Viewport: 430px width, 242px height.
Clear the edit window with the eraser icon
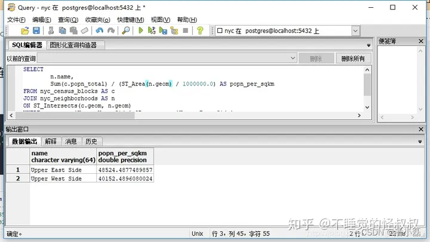pos(85,30)
